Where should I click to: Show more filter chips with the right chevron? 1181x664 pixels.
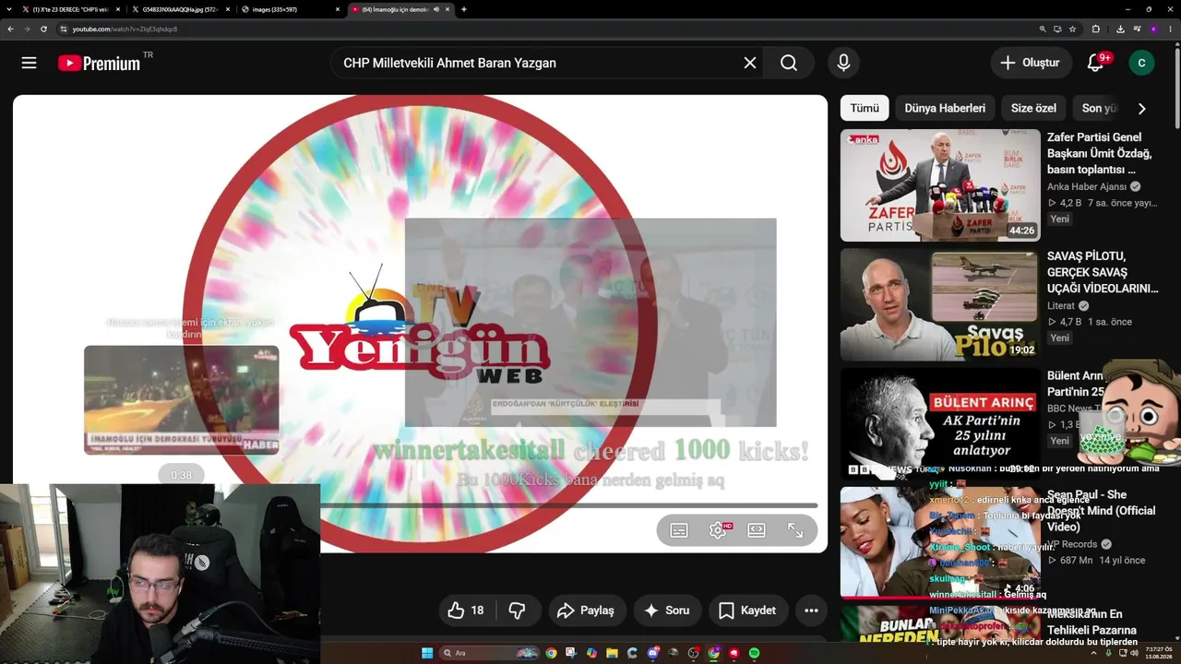pos(1141,108)
